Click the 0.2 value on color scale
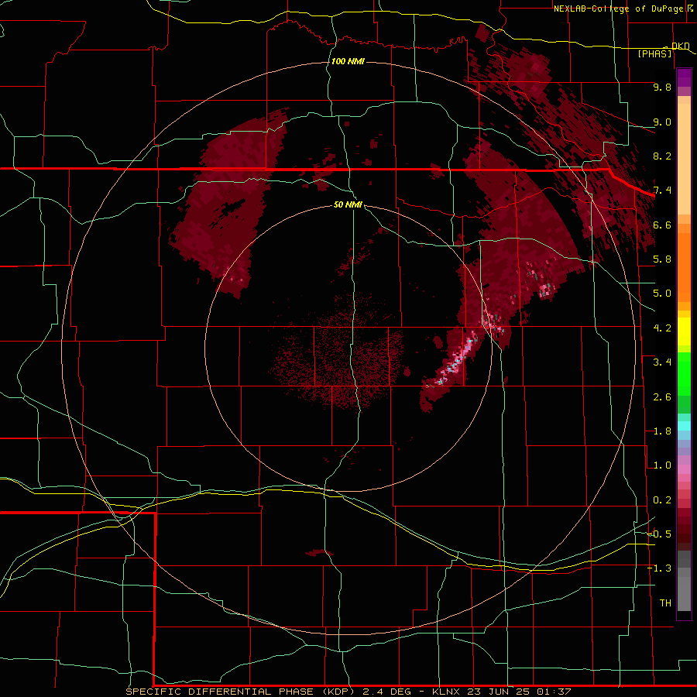Viewport: 697px width, 697px height. click(662, 500)
